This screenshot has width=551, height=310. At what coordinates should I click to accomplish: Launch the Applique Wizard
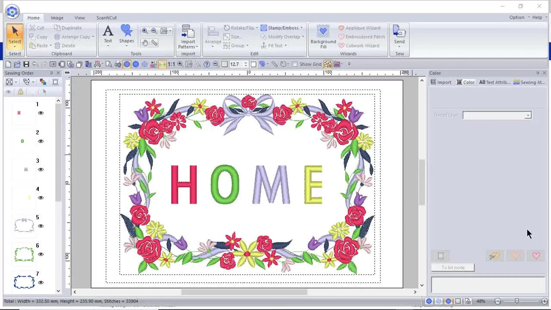point(359,28)
